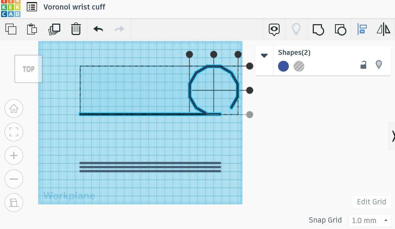Open the Tinkercad designs menu icon
Viewport: 395px width, 229px height.
click(x=32, y=7)
